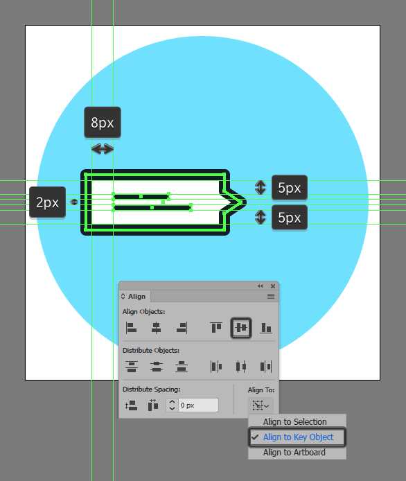
Task: Select the upper short line in banner
Action: (141, 196)
